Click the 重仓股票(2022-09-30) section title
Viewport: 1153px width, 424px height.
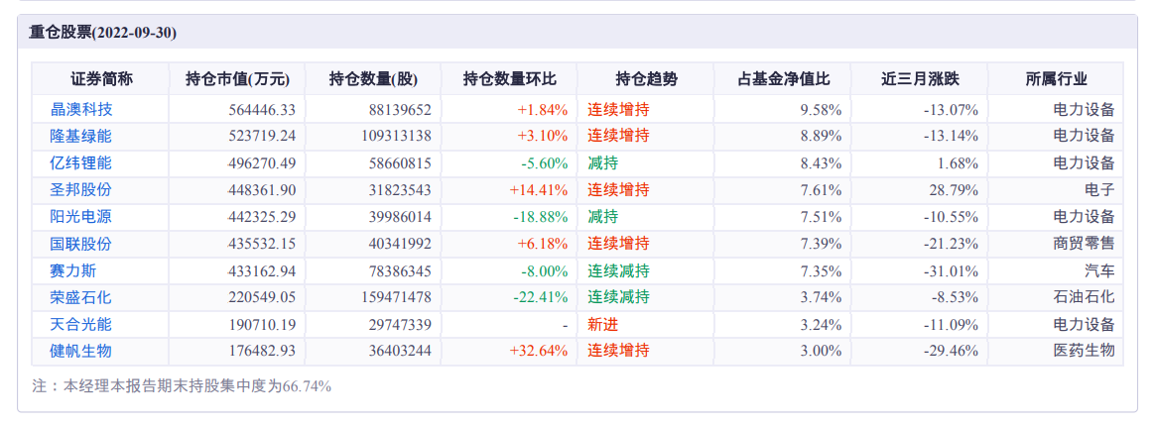coord(102,33)
